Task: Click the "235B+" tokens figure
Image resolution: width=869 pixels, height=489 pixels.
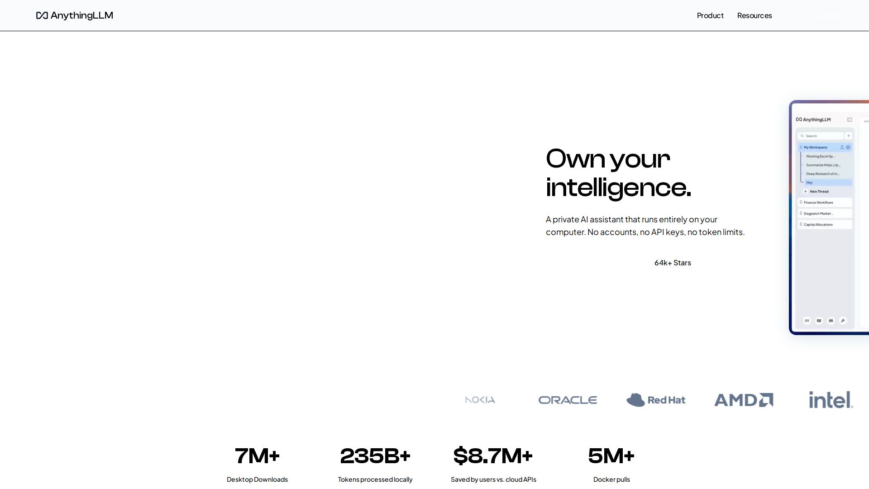Action: click(375, 456)
